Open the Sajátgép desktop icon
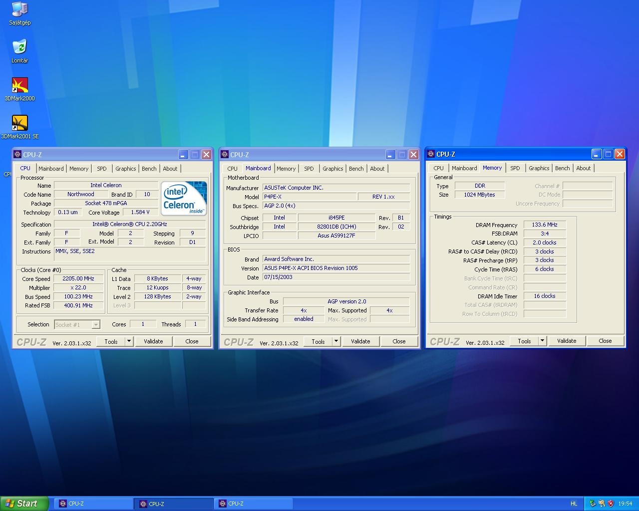This screenshot has height=511, width=639. tap(19, 13)
